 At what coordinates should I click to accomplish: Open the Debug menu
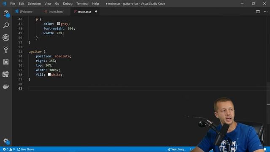click(67, 3)
